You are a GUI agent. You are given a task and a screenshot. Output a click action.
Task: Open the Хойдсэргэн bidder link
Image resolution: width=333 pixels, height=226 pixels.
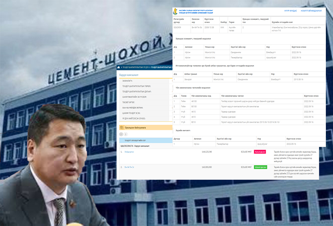pyautogui.click(x=129, y=152)
